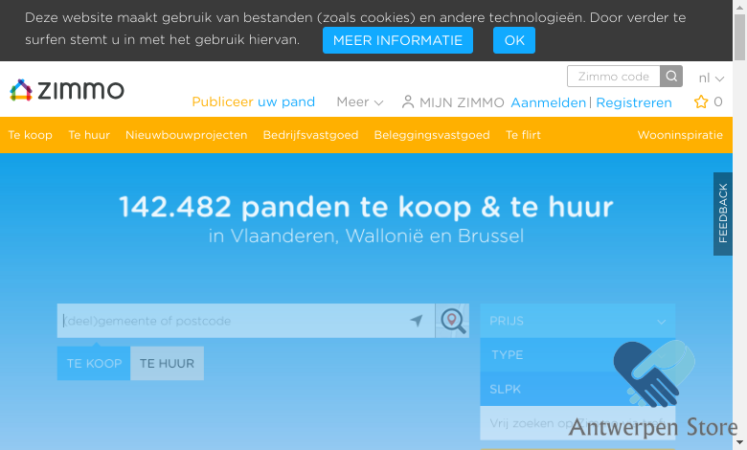Expand the Meer menu
Screen dimensions: 747x450
click(360, 101)
